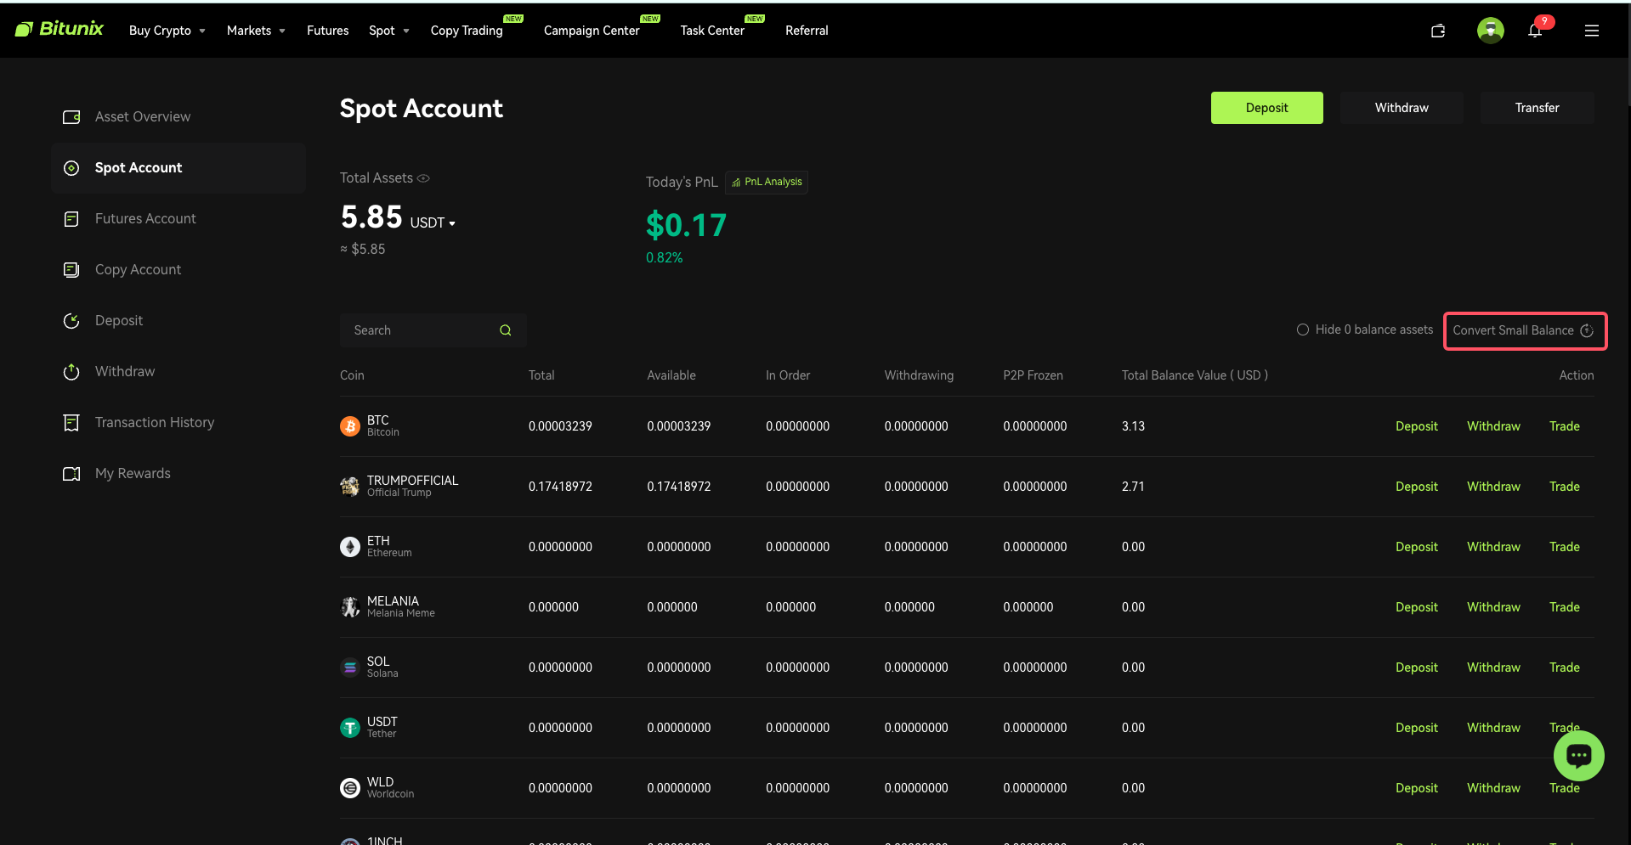This screenshot has width=1631, height=845.
Task: Select Asset Overview in sidebar
Action: pos(178,117)
